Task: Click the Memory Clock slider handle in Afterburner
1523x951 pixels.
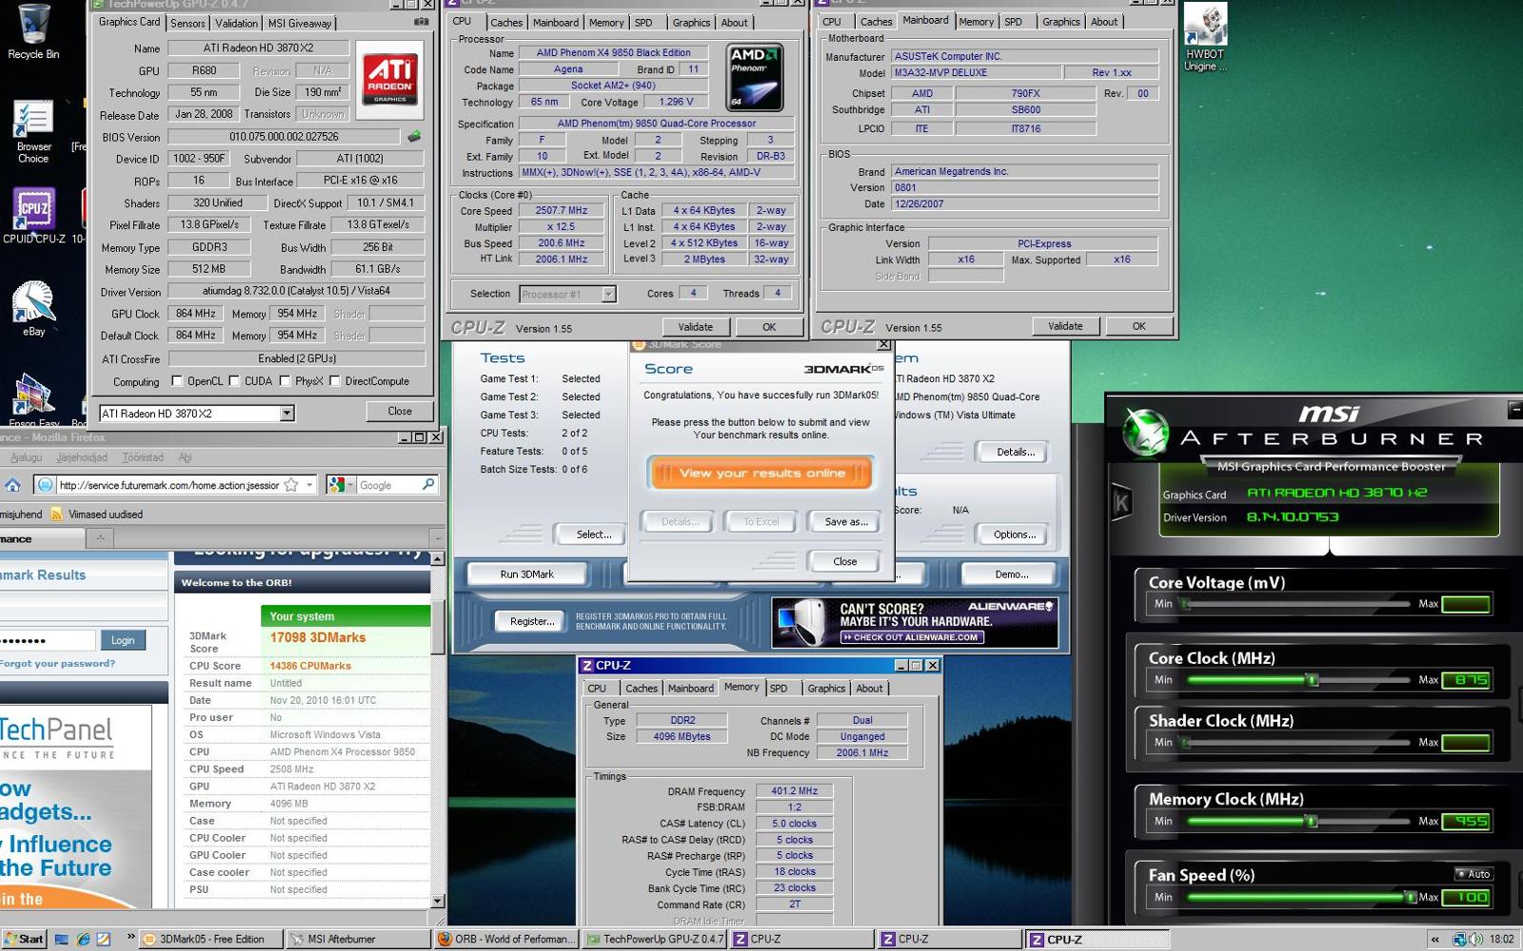Action: click(x=1311, y=821)
